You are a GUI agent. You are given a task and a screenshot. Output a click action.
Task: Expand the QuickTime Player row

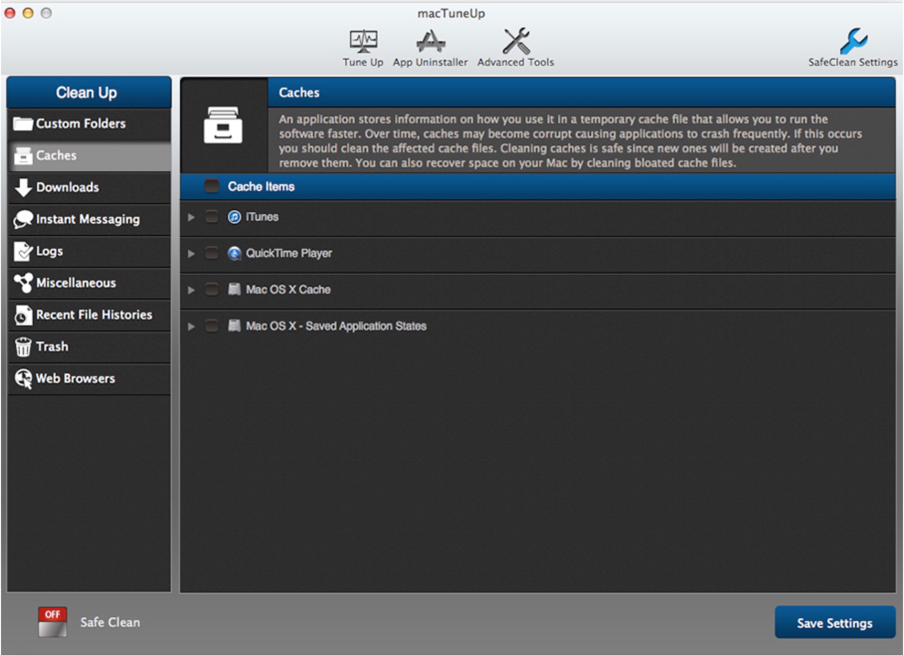click(191, 254)
